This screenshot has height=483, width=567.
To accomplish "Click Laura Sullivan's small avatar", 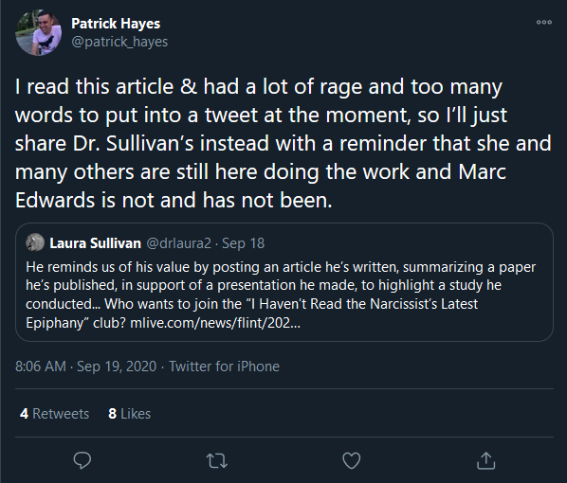I will pyautogui.click(x=35, y=242).
